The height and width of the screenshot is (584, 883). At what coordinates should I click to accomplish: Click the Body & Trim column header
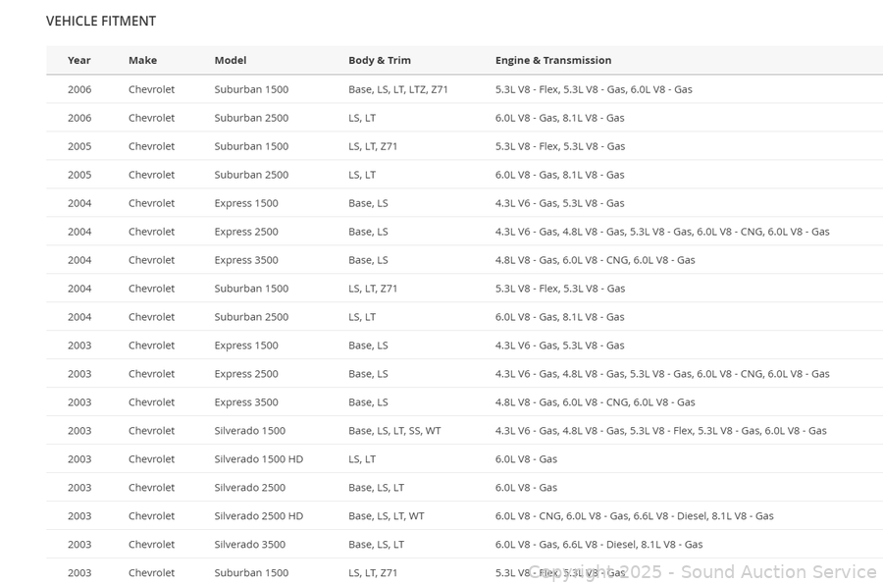click(379, 60)
